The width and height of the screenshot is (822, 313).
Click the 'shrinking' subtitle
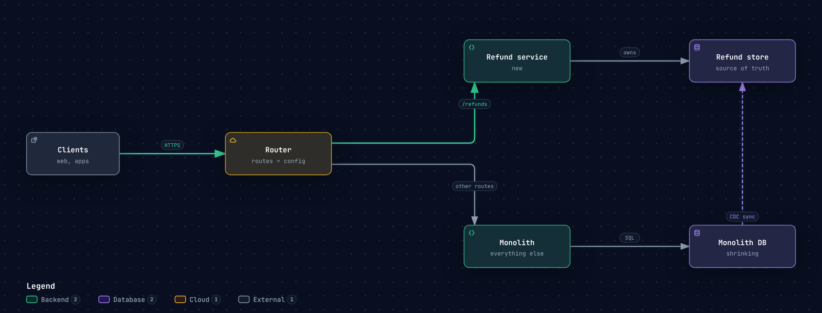point(742,254)
